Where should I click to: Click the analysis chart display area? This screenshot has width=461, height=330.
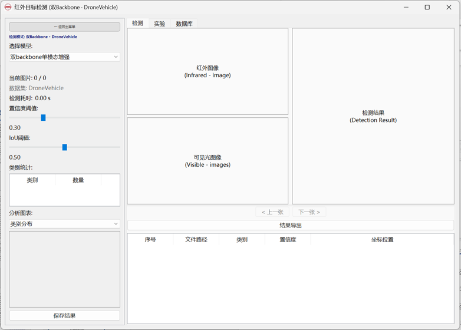click(x=64, y=269)
